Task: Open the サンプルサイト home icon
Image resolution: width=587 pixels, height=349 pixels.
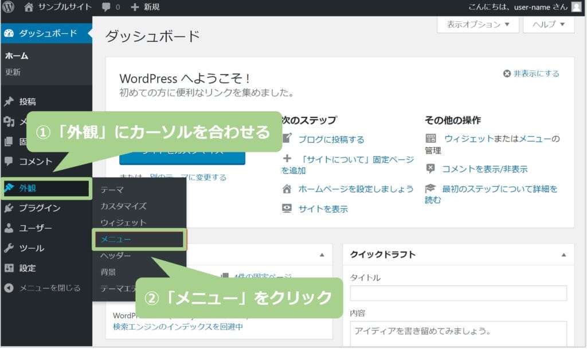Action: 29,7
